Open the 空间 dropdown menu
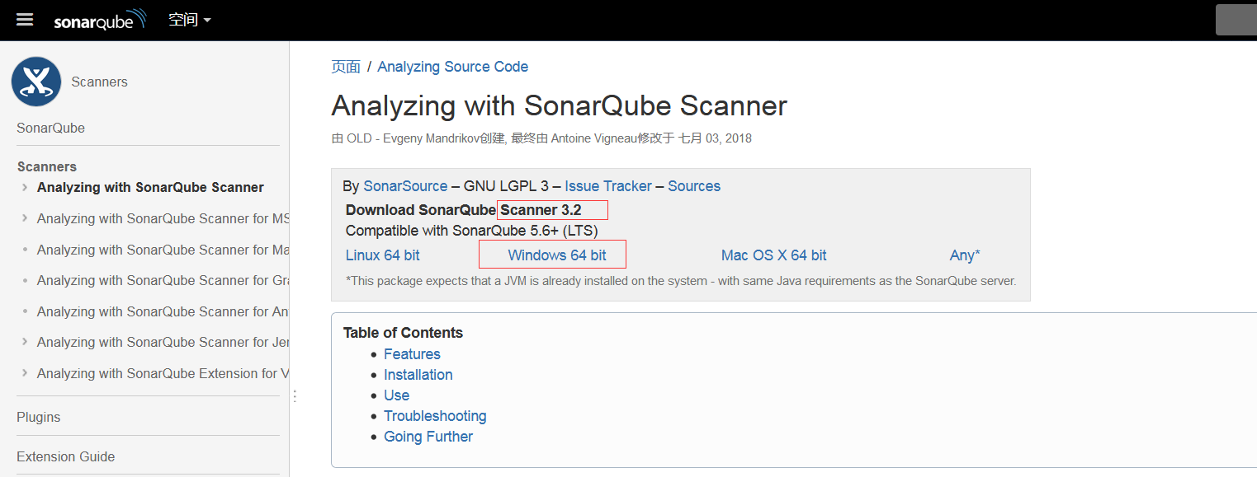Screen dimensions: 1257x477 click(x=189, y=20)
